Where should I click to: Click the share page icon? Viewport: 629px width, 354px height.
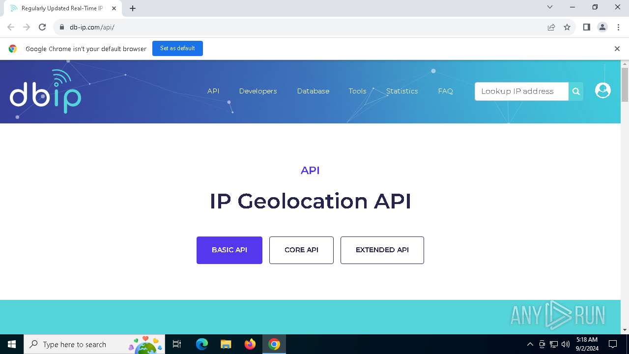coord(551,27)
